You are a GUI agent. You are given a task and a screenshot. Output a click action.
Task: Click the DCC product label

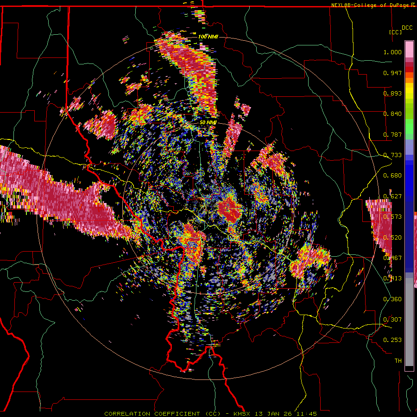(x=407, y=28)
